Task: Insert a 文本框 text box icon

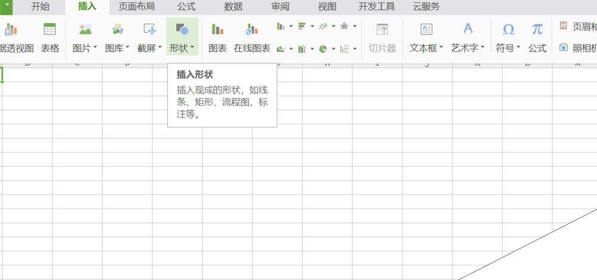Action: click(426, 29)
